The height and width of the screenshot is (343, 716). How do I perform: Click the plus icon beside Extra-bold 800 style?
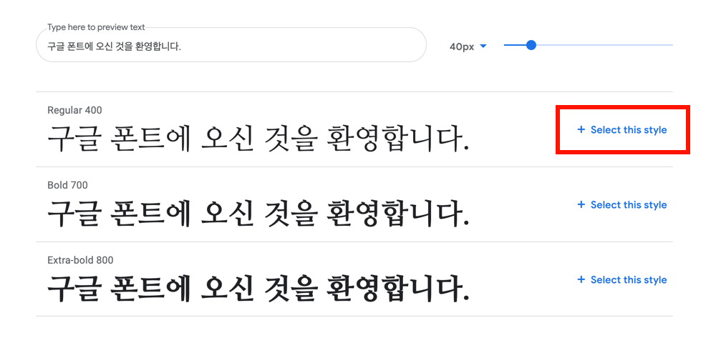pos(581,279)
